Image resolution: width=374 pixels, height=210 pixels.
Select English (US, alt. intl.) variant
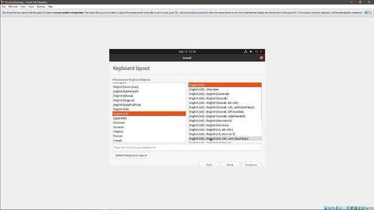(224, 129)
